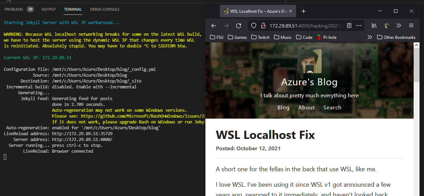The height and width of the screenshot is (196, 424).
Task: Click the page scrollbar up arrow
Action: tap(417, 45)
